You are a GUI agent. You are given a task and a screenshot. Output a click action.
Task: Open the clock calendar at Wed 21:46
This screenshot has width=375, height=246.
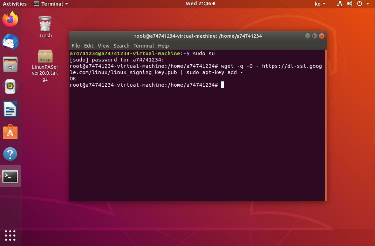click(200, 3)
